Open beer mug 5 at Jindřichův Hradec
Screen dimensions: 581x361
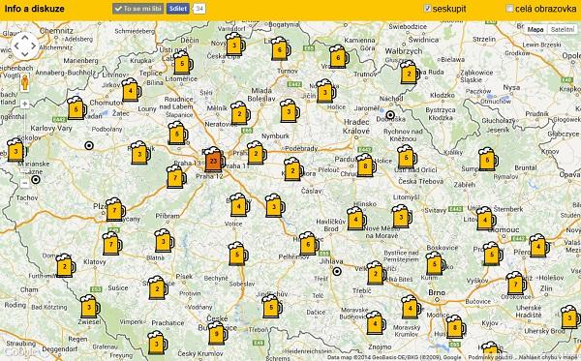click(x=272, y=306)
